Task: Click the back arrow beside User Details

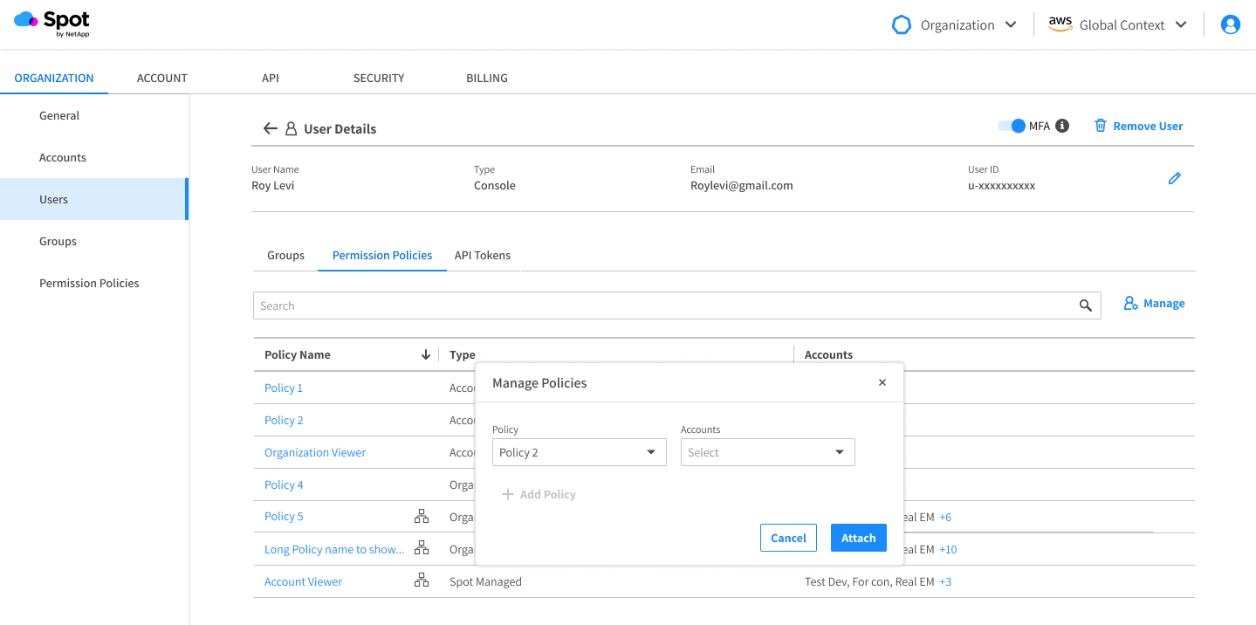Action: coord(270,129)
